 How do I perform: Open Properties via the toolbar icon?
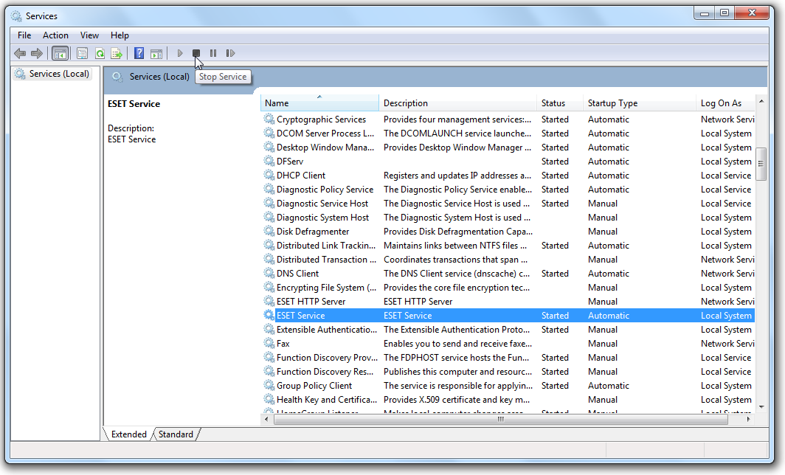click(x=82, y=53)
